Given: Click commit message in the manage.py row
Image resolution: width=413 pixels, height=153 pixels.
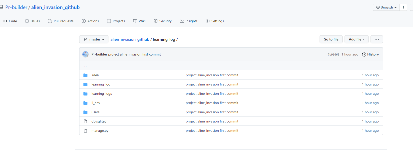Looking at the screenshot, I should [212, 130].
